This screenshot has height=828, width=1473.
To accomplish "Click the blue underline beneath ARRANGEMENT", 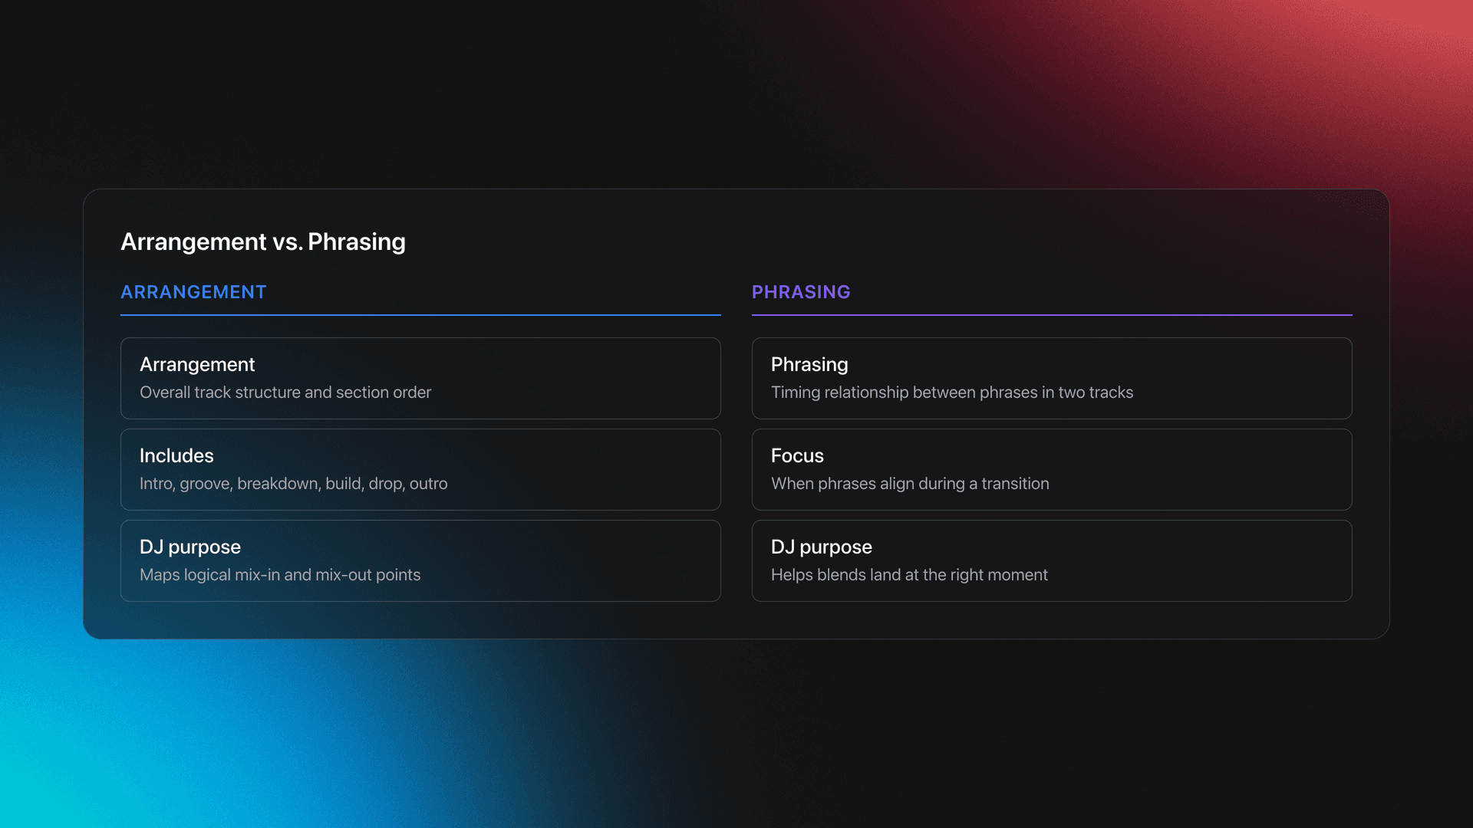I will pyautogui.click(x=420, y=314).
